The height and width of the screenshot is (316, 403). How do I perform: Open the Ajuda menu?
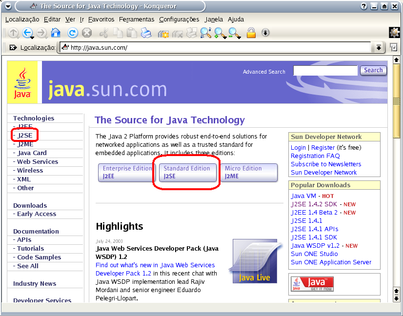click(236, 20)
